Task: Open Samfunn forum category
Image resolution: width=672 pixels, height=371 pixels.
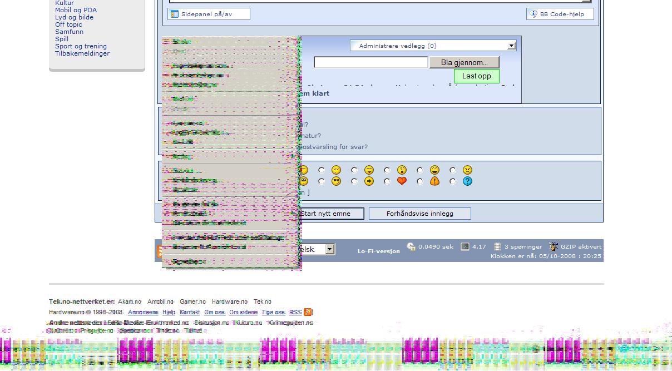Action: 69,32
